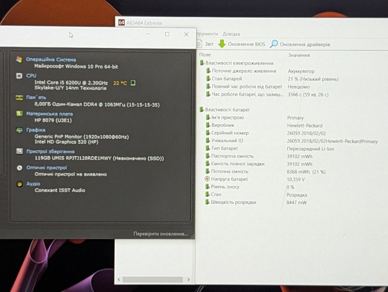Click the AIDA64 Extreme title bar logo
This screenshot has height=292, width=388.
(121, 22)
